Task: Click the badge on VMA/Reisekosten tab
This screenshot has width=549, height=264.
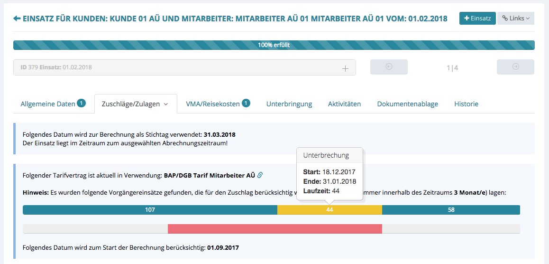Action: coord(246,103)
